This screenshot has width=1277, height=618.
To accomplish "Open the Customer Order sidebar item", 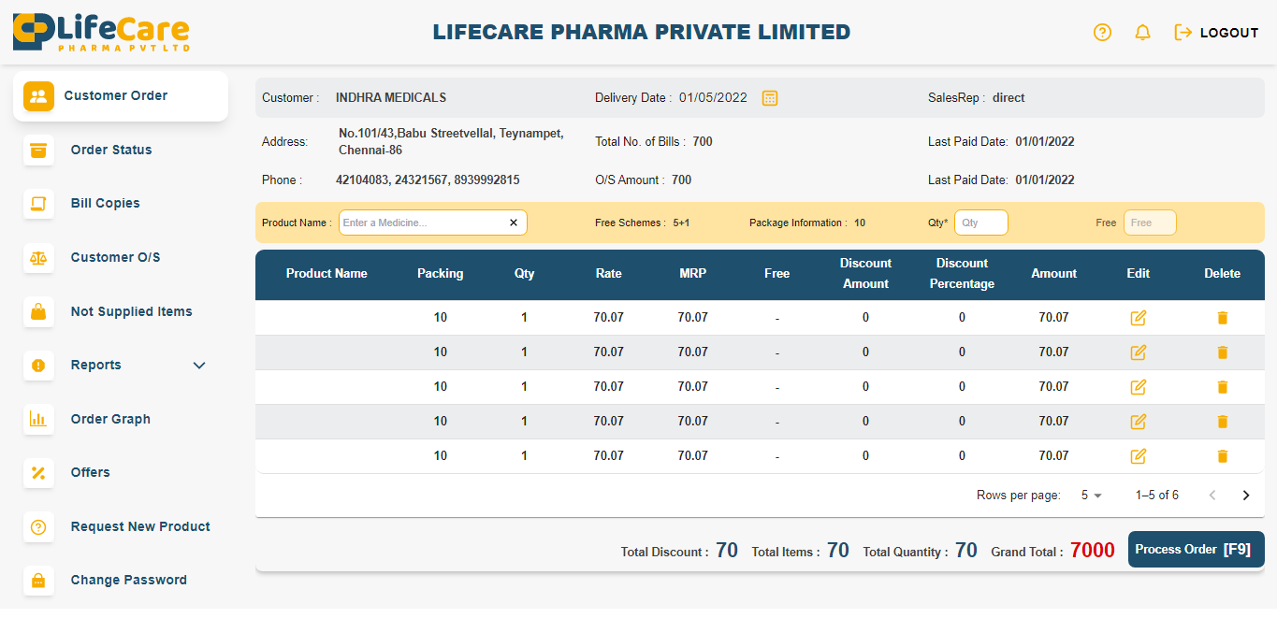I will tap(121, 95).
